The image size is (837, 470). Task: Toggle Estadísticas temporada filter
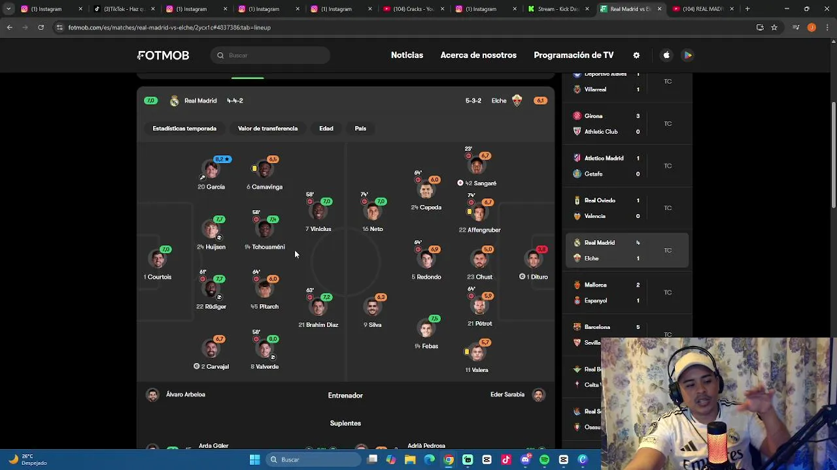pyautogui.click(x=184, y=129)
